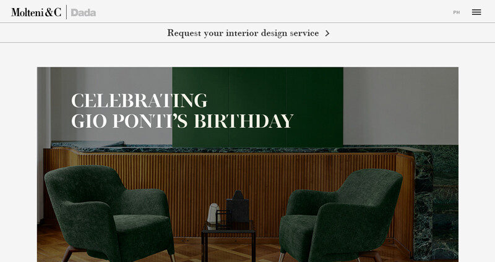Click the black coffee table in banner

(x=228, y=240)
